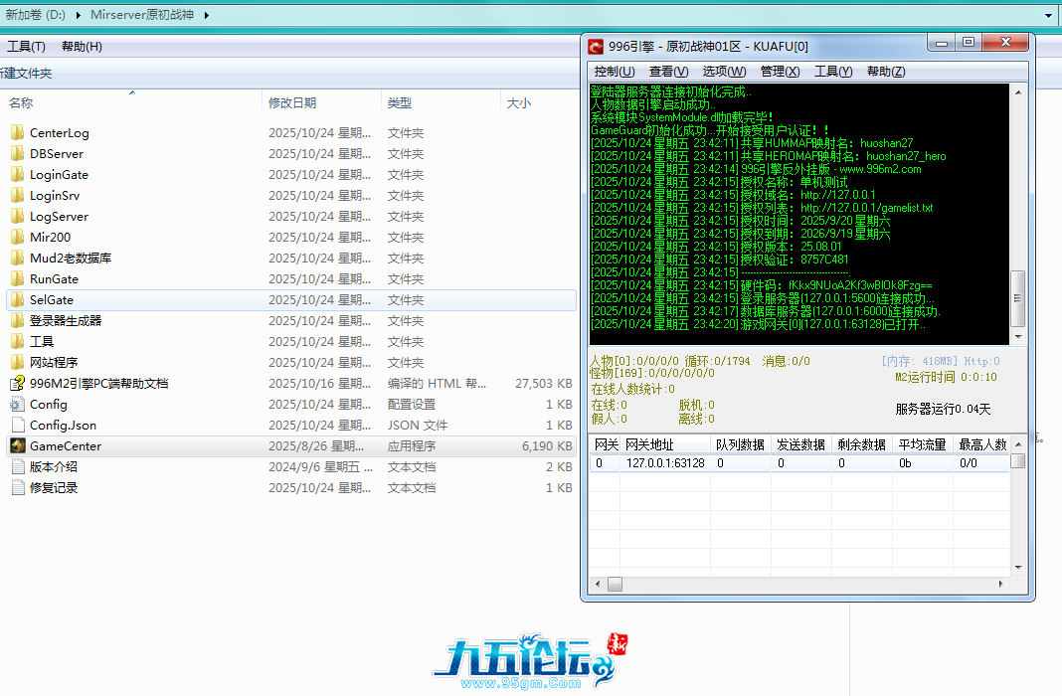Image resolution: width=1062 pixels, height=696 pixels.
Task: Select the 修复记录 text file icon
Action: pos(17,488)
